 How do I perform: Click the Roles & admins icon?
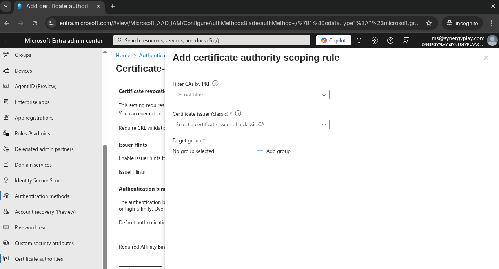click(x=6, y=133)
